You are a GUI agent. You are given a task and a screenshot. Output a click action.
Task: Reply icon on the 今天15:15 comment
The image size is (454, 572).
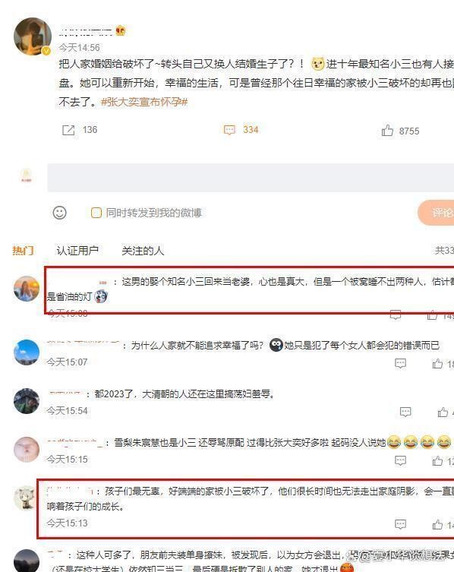(400, 461)
